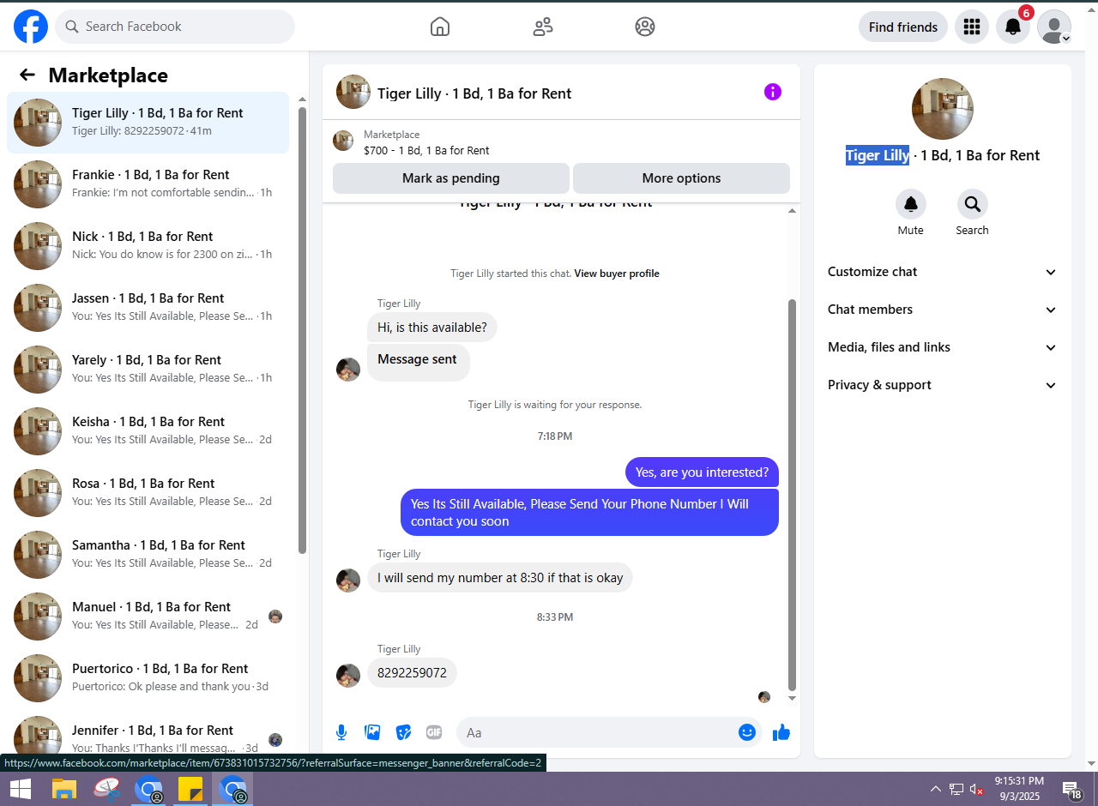Expand the Customize chat section
The height and width of the screenshot is (806, 1098).
tap(943, 272)
